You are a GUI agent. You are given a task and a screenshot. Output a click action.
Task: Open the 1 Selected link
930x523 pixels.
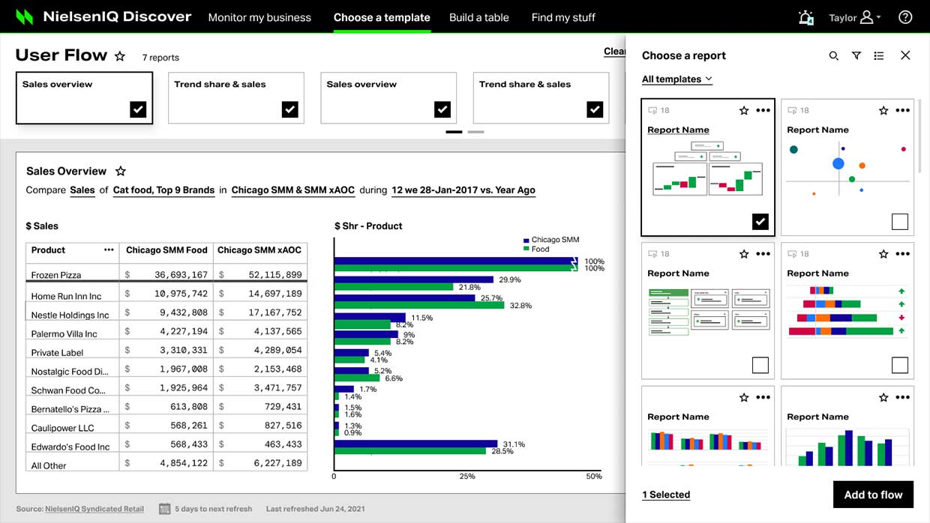[666, 495]
